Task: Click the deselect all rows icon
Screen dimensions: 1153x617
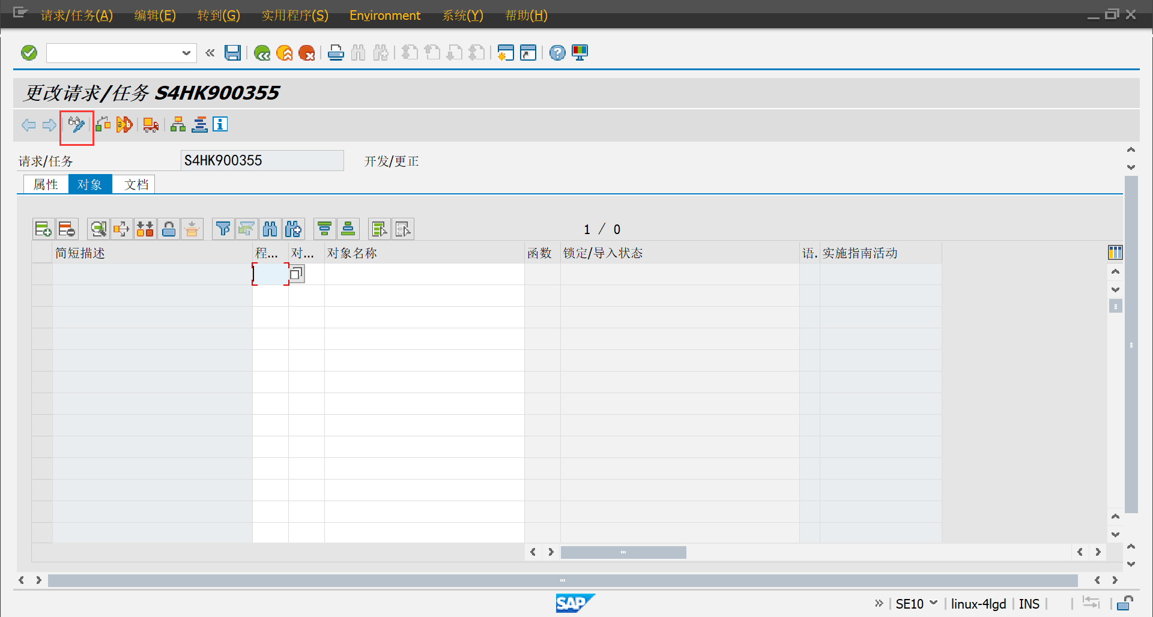Action: 403,229
